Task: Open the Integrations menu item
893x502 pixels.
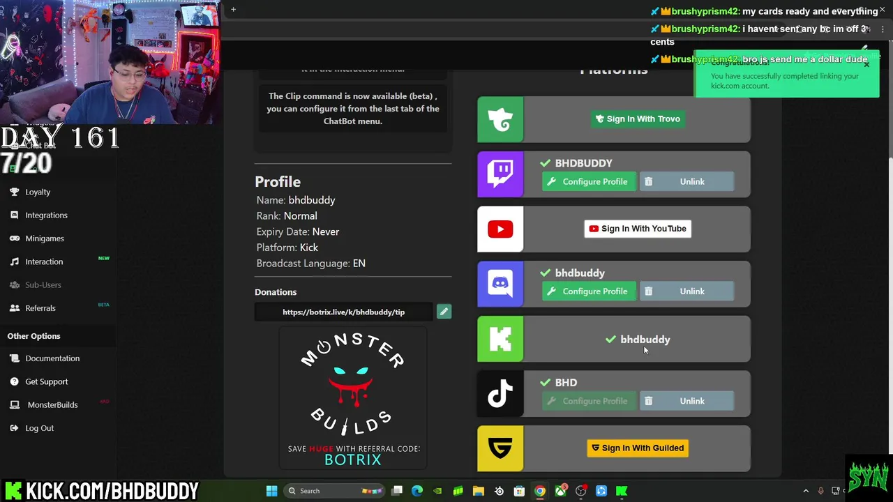Action: click(x=46, y=215)
